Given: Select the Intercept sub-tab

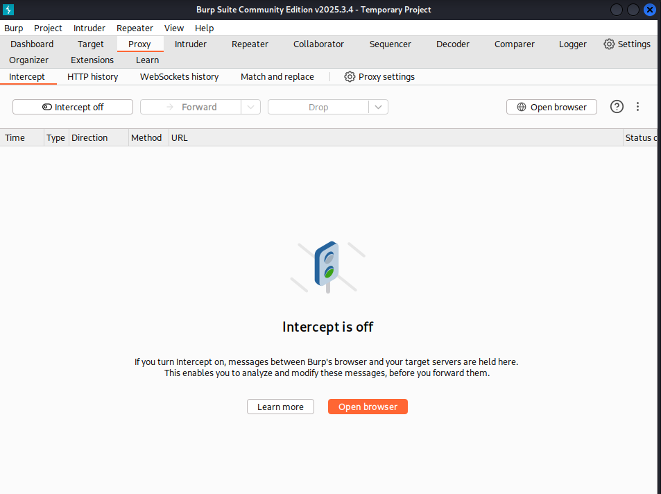Looking at the screenshot, I should click(27, 77).
